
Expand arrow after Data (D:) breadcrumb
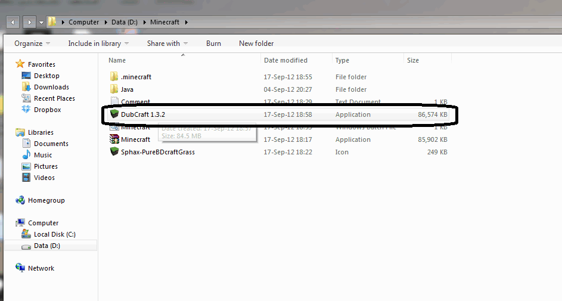click(x=144, y=22)
